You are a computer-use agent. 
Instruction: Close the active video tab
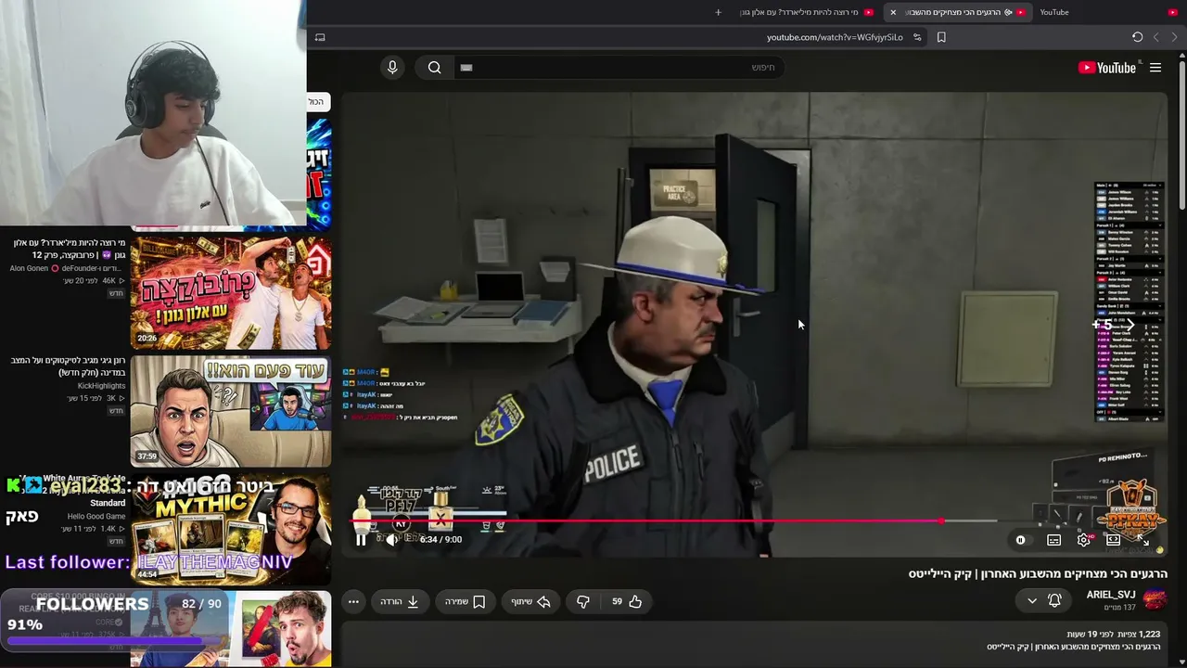[893, 12]
